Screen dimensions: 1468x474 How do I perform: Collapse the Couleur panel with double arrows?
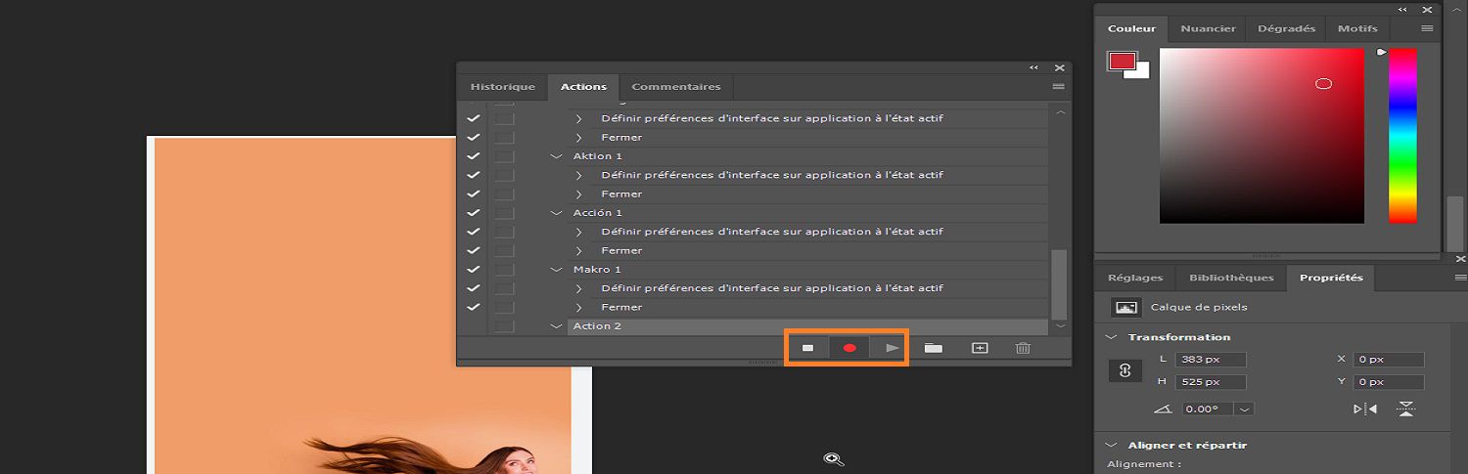pos(1403,10)
